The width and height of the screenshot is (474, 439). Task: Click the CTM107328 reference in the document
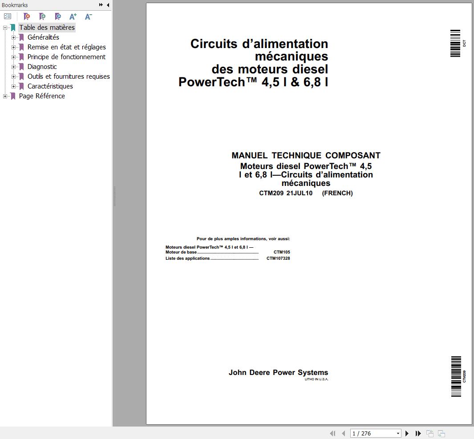click(278, 258)
